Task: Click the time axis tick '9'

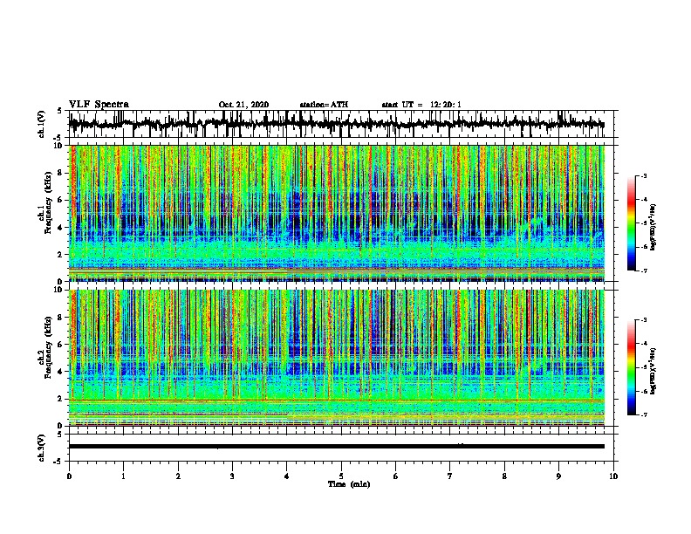Action: click(558, 476)
